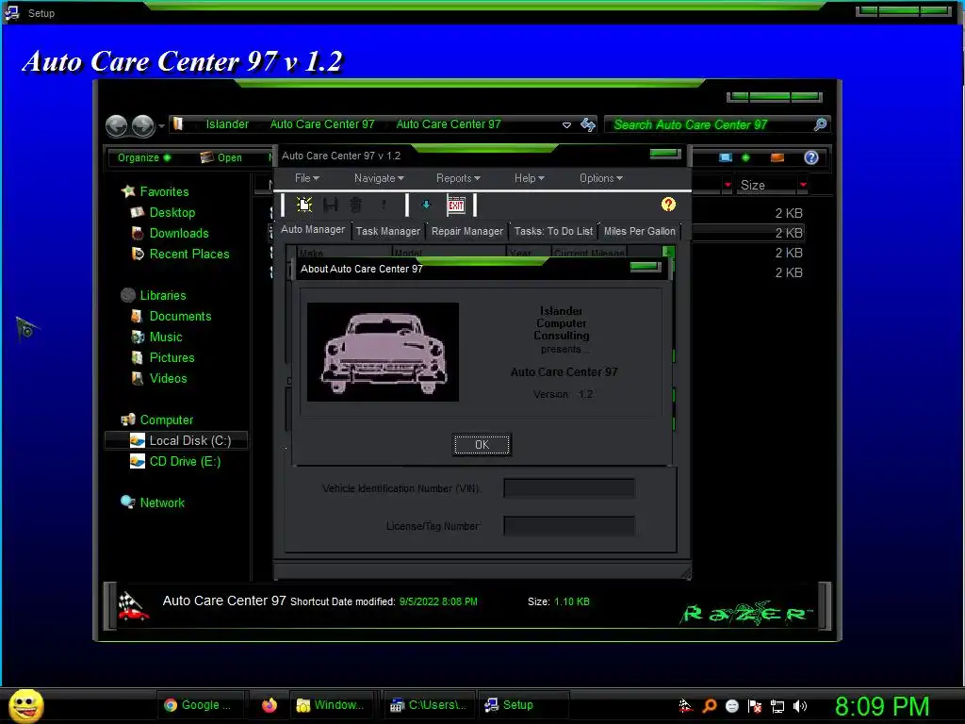Switch to Miles Per Gallon tab
The image size is (965, 724).
pos(640,232)
